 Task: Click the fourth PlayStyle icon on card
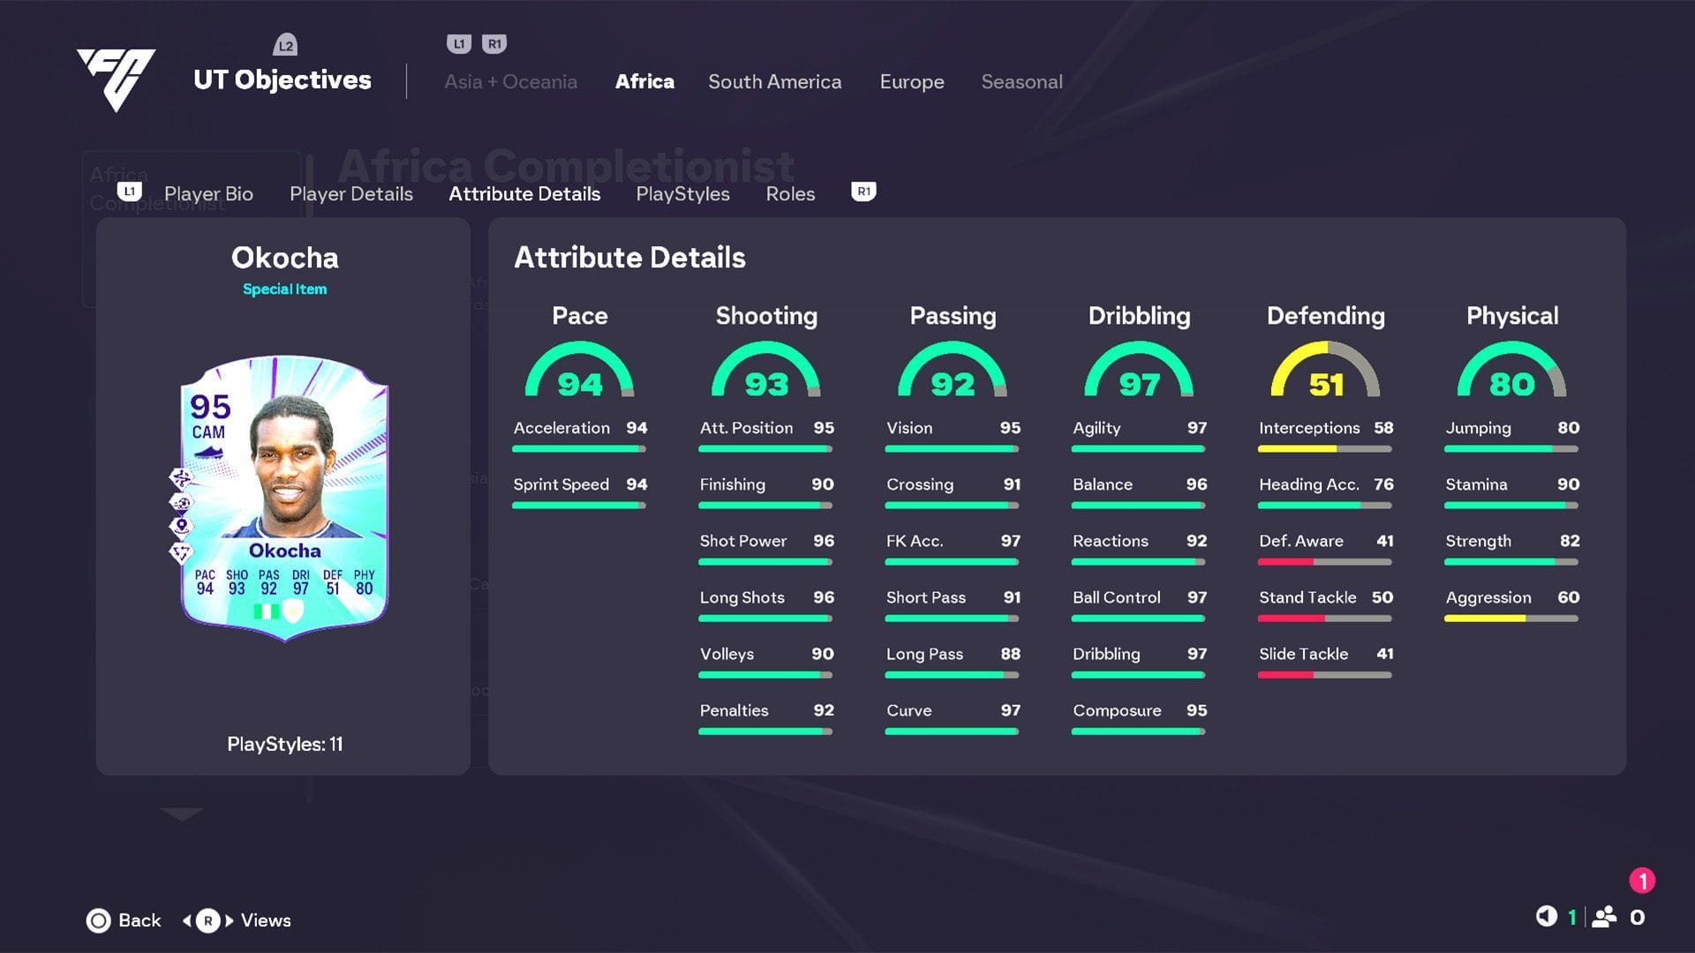(181, 552)
